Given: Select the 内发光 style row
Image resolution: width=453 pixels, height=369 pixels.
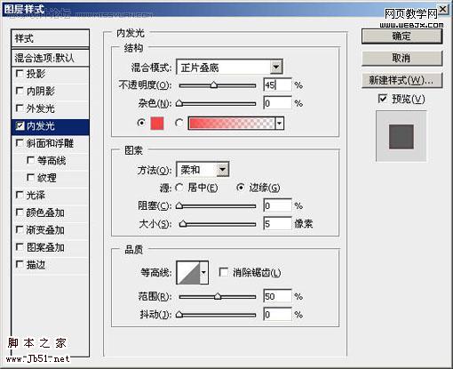Looking at the screenshot, I should tap(50, 126).
